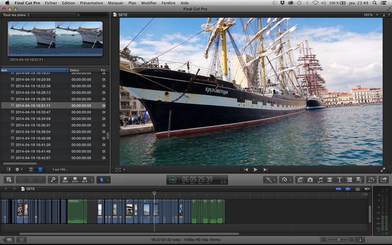Screen dimensions: 392x245
Task: Insert selected clip into the storyline
Action: 75,180
